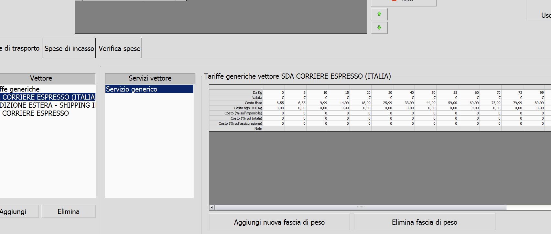Switch to the Verifica spese tab
This screenshot has width=551, height=234.
click(x=119, y=48)
